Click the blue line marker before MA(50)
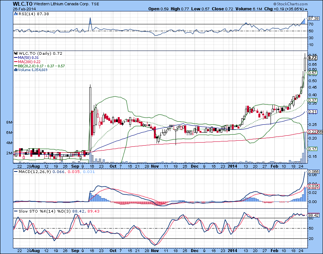This screenshot has height=254, width=323. pyautogui.click(x=16, y=58)
